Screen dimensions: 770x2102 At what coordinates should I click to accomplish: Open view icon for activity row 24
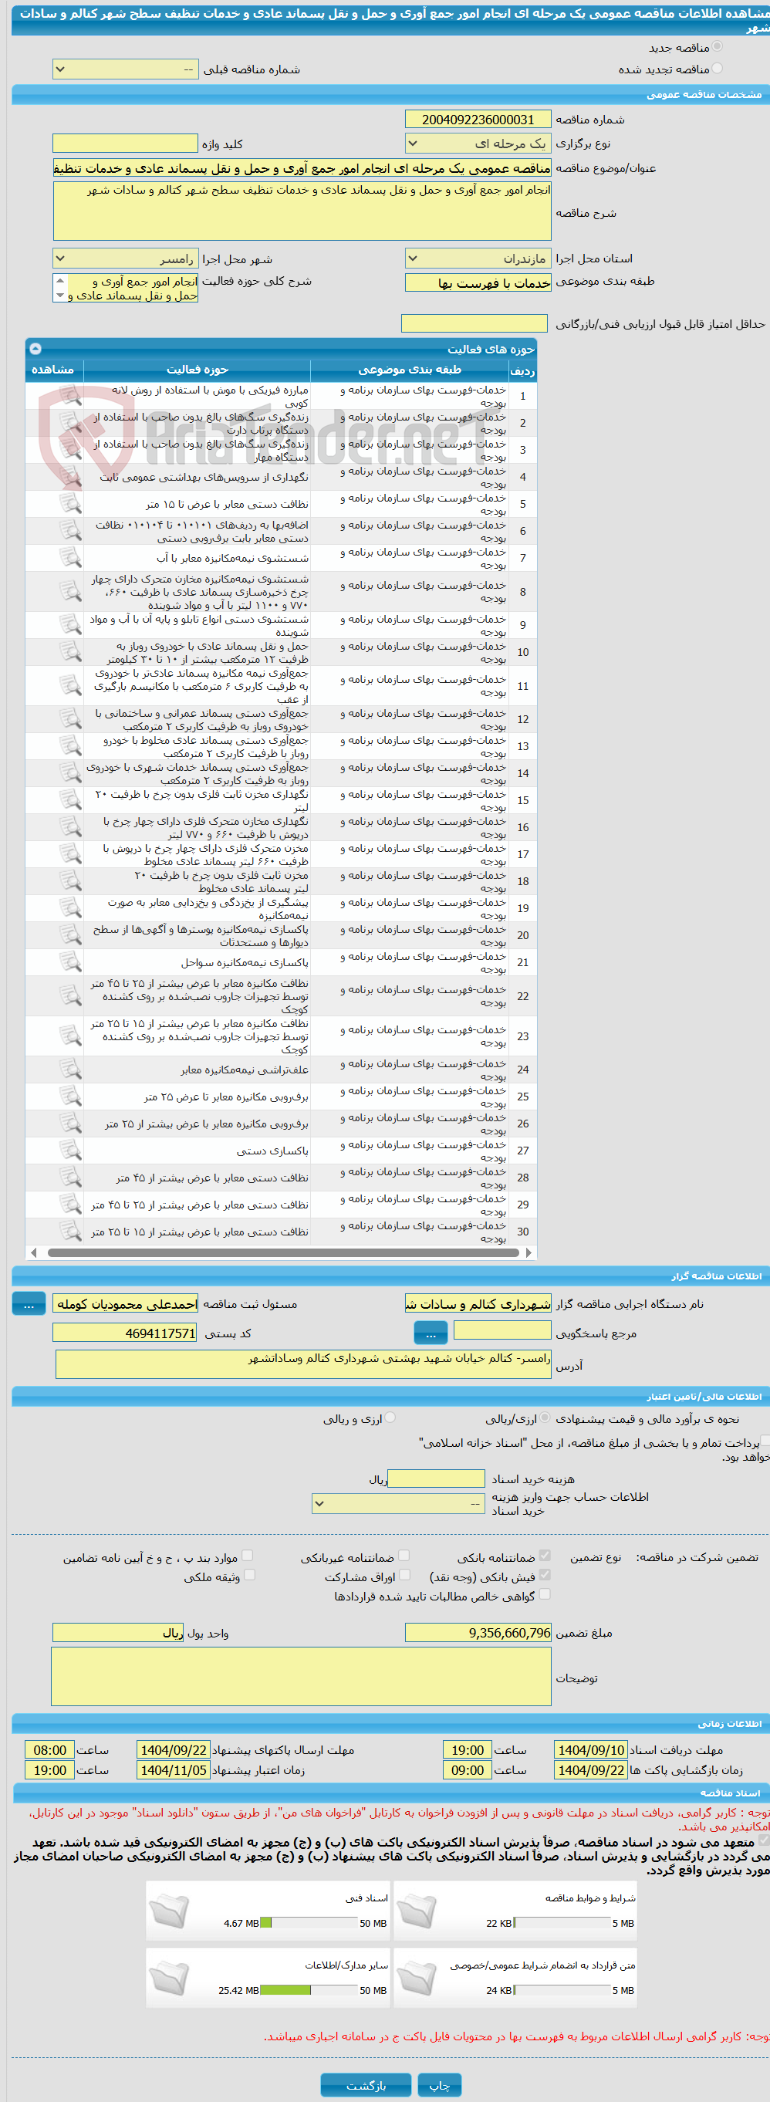pos(71,1069)
